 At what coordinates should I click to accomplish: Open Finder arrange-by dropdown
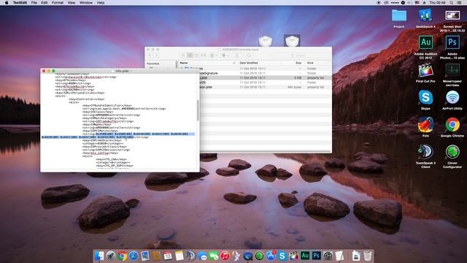214,56
